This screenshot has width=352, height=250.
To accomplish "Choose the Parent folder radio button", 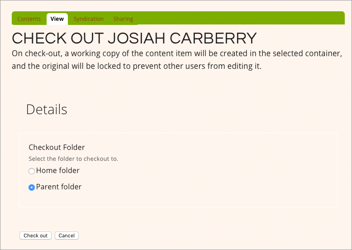I will click(x=32, y=187).
